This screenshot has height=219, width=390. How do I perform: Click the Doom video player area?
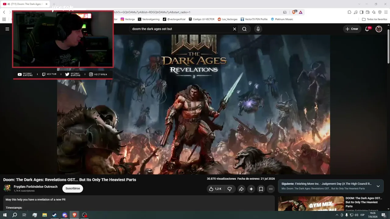[x=193, y=104]
